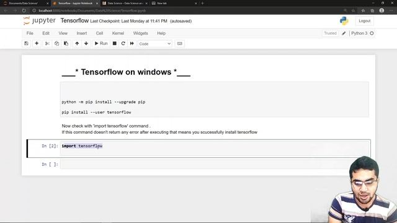Click the browser profile avatar
Image resolution: width=397 pixels, height=223 pixels.
pos(382,11)
